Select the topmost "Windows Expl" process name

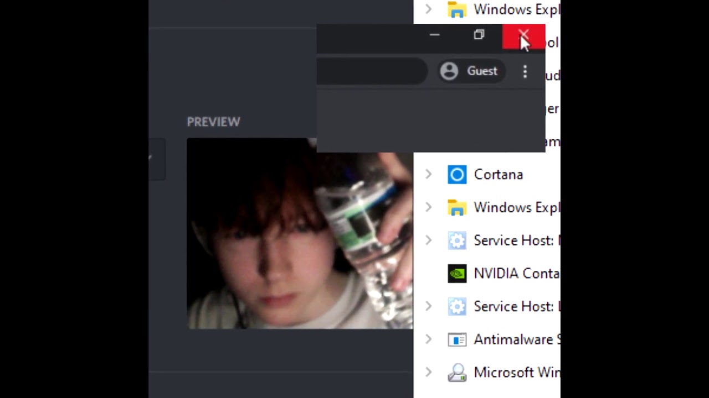click(x=517, y=9)
